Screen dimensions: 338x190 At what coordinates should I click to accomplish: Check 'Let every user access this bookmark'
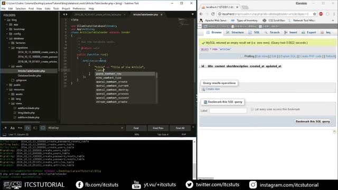tap(252, 109)
